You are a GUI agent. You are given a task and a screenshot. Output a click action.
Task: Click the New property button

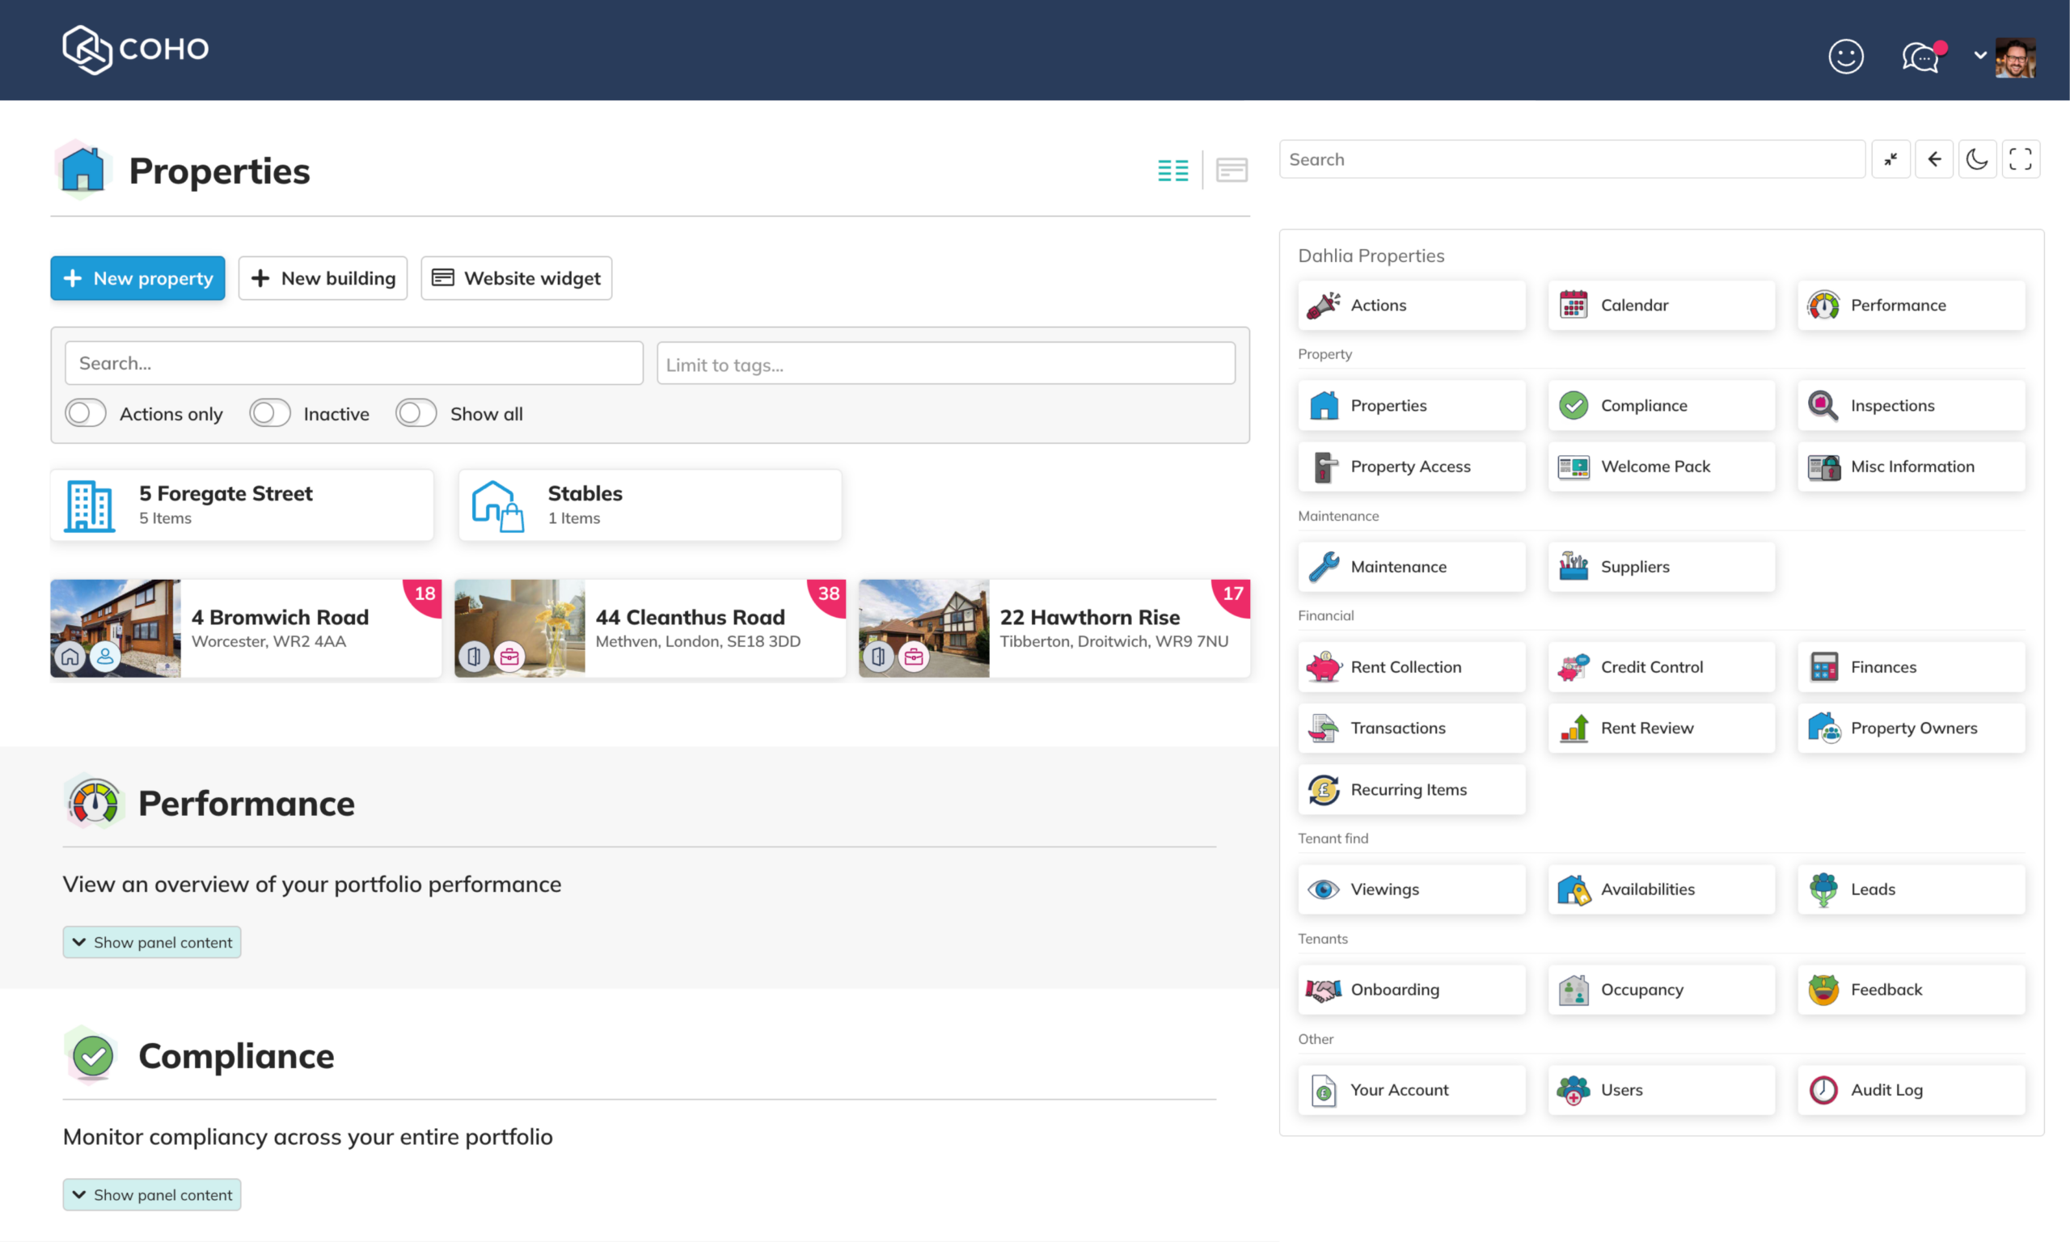coord(137,278)
